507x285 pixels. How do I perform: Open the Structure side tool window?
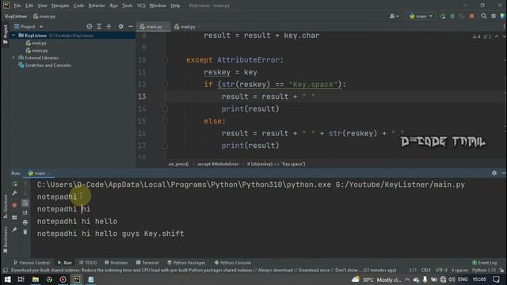point(6,206)
